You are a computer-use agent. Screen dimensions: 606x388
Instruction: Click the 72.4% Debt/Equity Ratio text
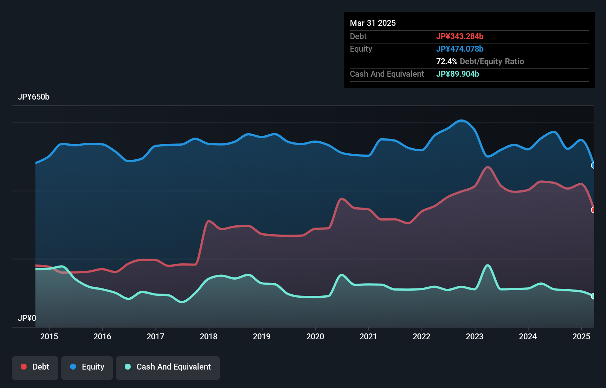pos(480,61)
